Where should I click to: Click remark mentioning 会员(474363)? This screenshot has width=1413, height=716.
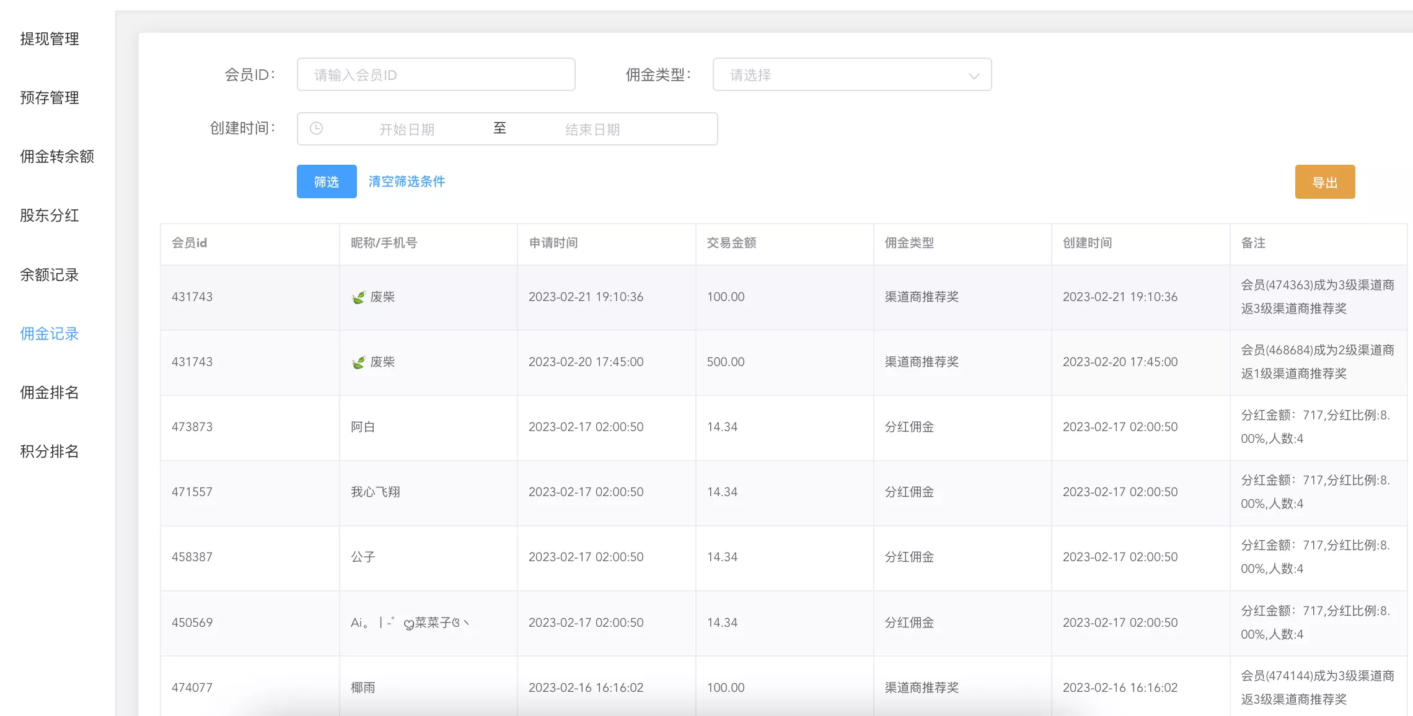click(1318, 297)
